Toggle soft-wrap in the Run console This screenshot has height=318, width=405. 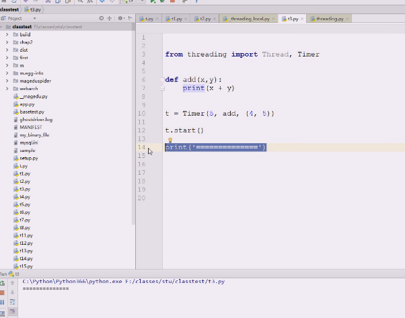click(12, 302)
